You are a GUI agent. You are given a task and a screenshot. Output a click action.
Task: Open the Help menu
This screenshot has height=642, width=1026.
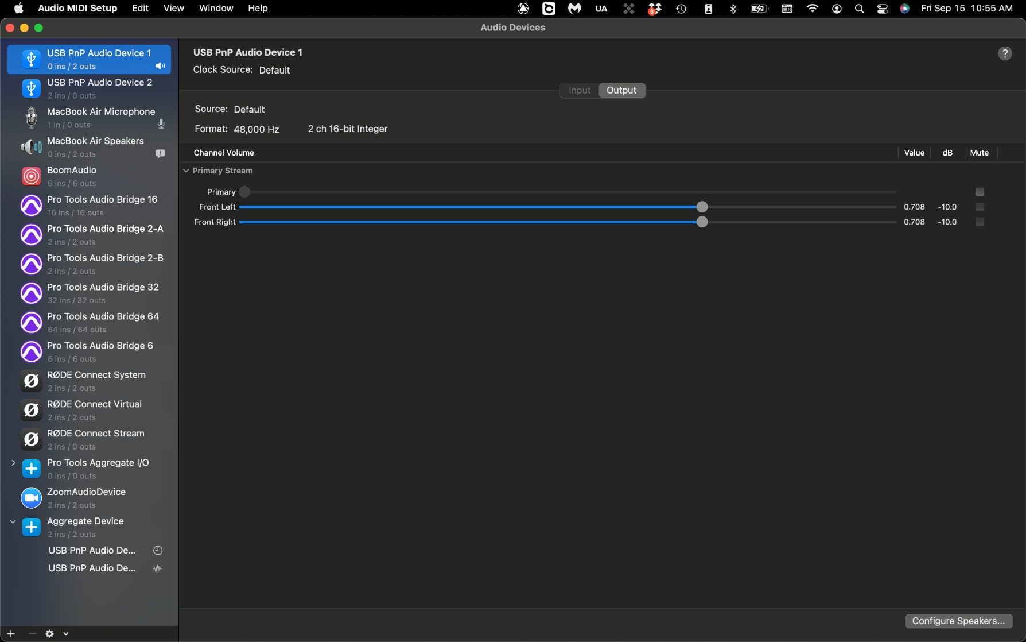click(x=258, y=8)
